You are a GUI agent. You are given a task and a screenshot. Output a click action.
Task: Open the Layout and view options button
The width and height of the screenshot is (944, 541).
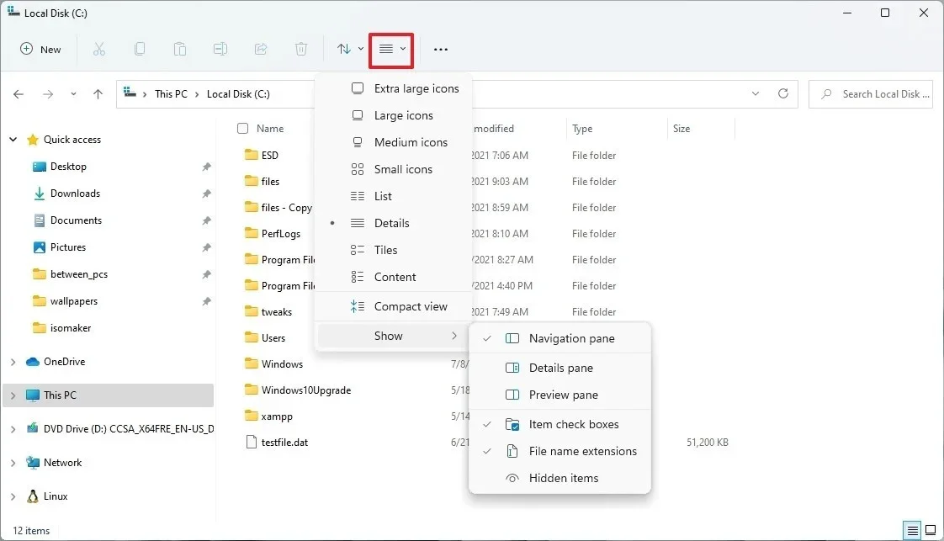coord(391,50)
